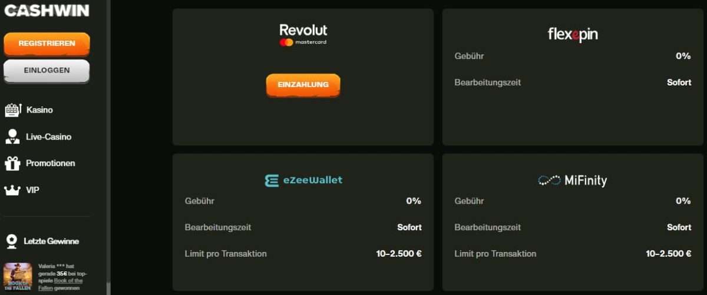Click the crown VIP icon

12,190
